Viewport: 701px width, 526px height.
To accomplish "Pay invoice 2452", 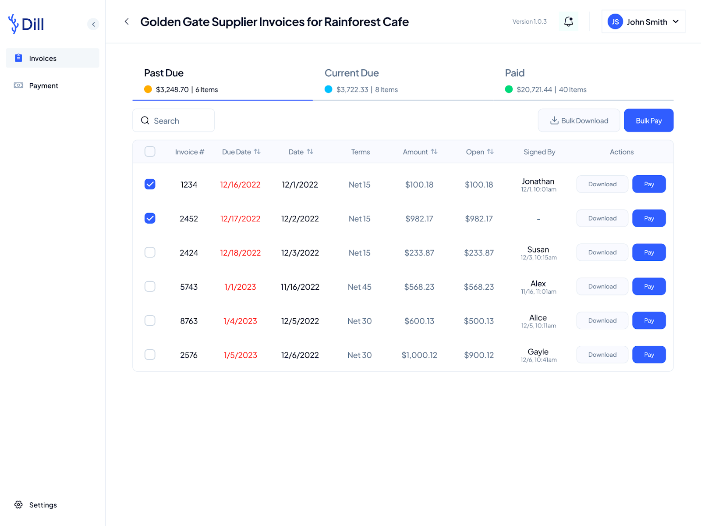I will (649, 218).
